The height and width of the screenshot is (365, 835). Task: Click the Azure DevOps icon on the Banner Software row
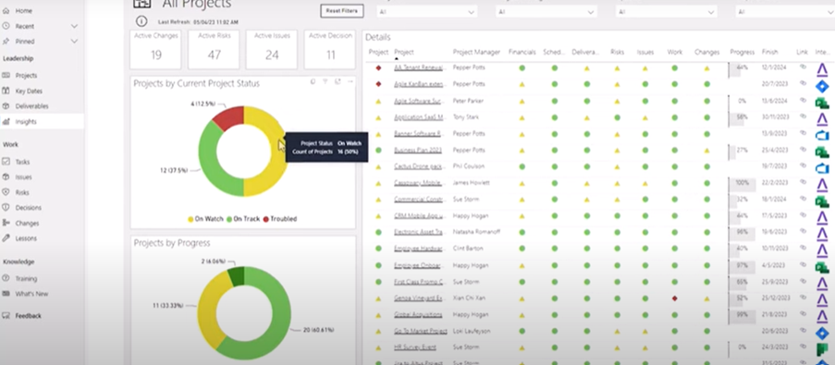(x=822, y=135)
